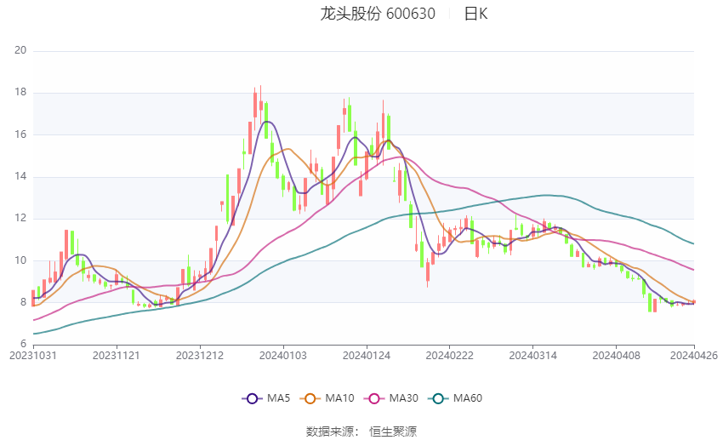
Task: Click the chart title 龙头股份 600630
Action: (x=378, y=14)
